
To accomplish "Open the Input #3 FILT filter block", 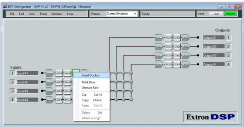I will (x=59, y=91).
